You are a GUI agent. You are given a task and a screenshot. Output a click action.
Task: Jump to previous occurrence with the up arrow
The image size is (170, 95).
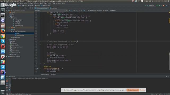pos(70,11)
